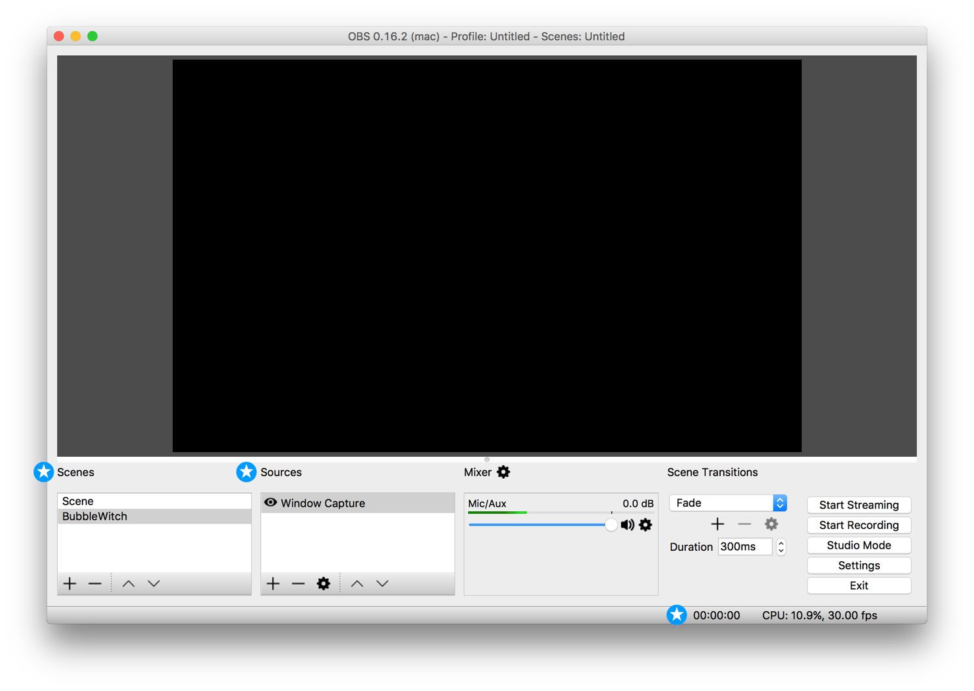Select the 'Scene' item in Scenes list
Viewport: 974px width, 691px height.
[155, 501]
